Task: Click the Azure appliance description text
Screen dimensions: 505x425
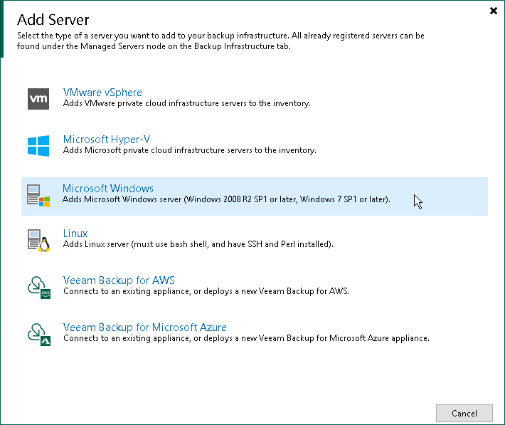Action: (x=246, y=338)
